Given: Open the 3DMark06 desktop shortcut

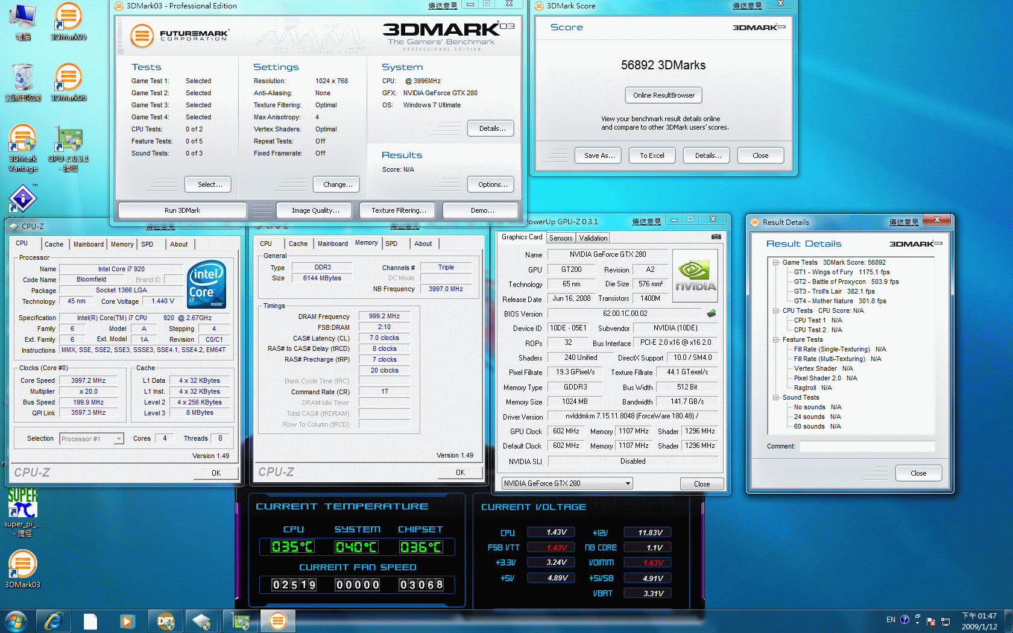Looking at the screenshot, I should (68, 82).
